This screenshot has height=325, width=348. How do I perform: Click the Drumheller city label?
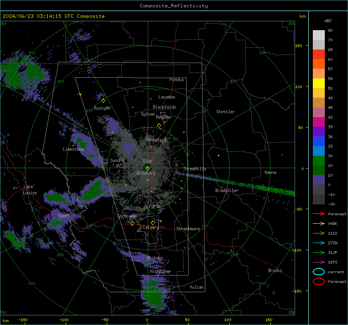[x=227, y=191]
